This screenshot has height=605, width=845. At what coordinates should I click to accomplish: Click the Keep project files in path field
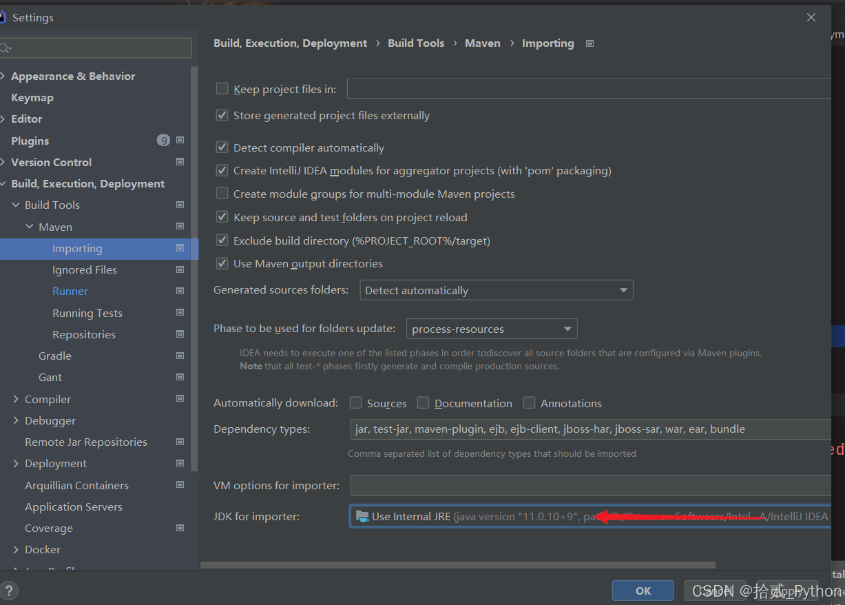(589, 88)
